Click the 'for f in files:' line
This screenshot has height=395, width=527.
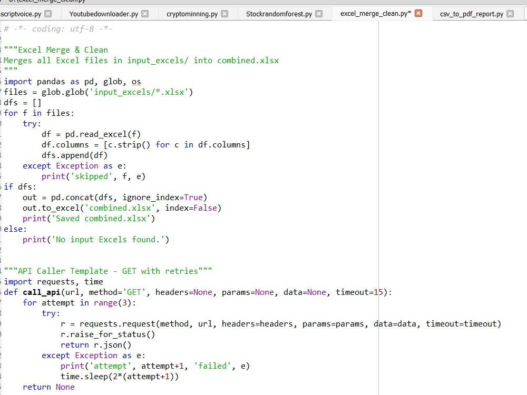[38, 113]
